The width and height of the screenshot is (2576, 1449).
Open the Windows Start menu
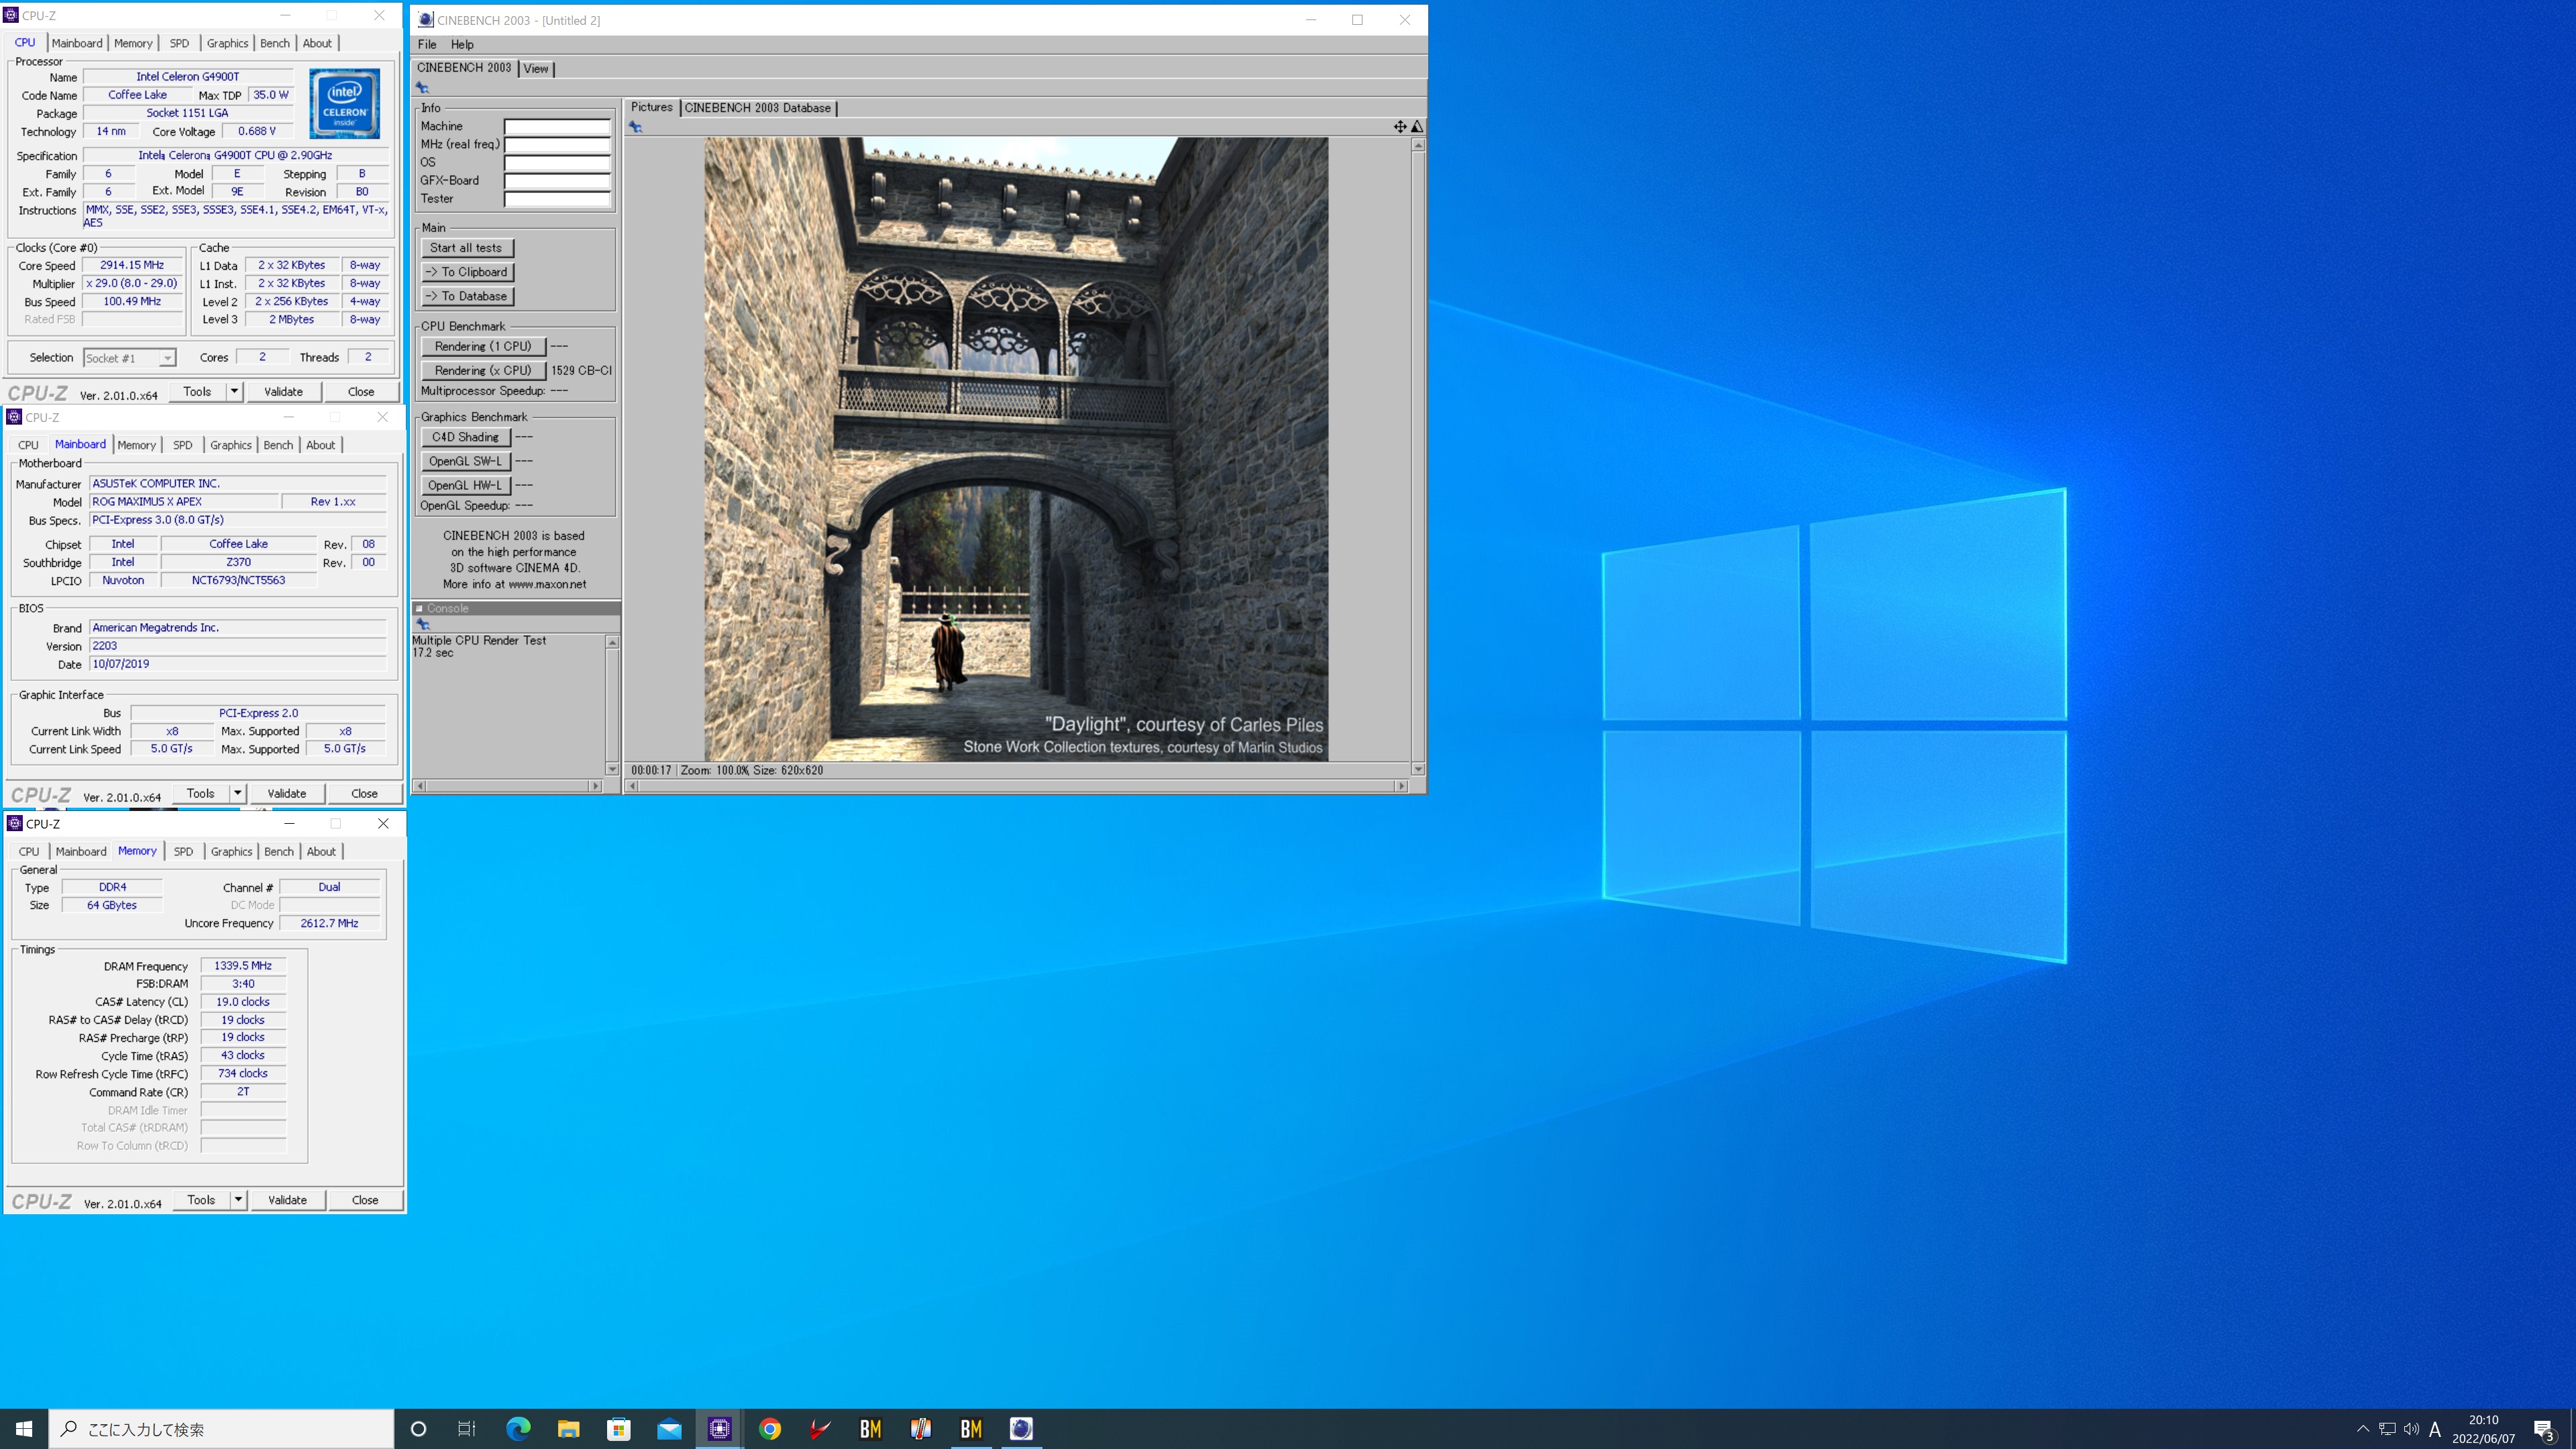click(24, 1429)
